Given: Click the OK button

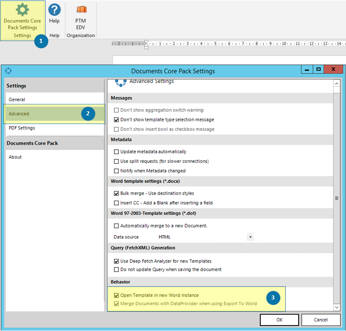Looking at the screenshot, I should [279, 320].
